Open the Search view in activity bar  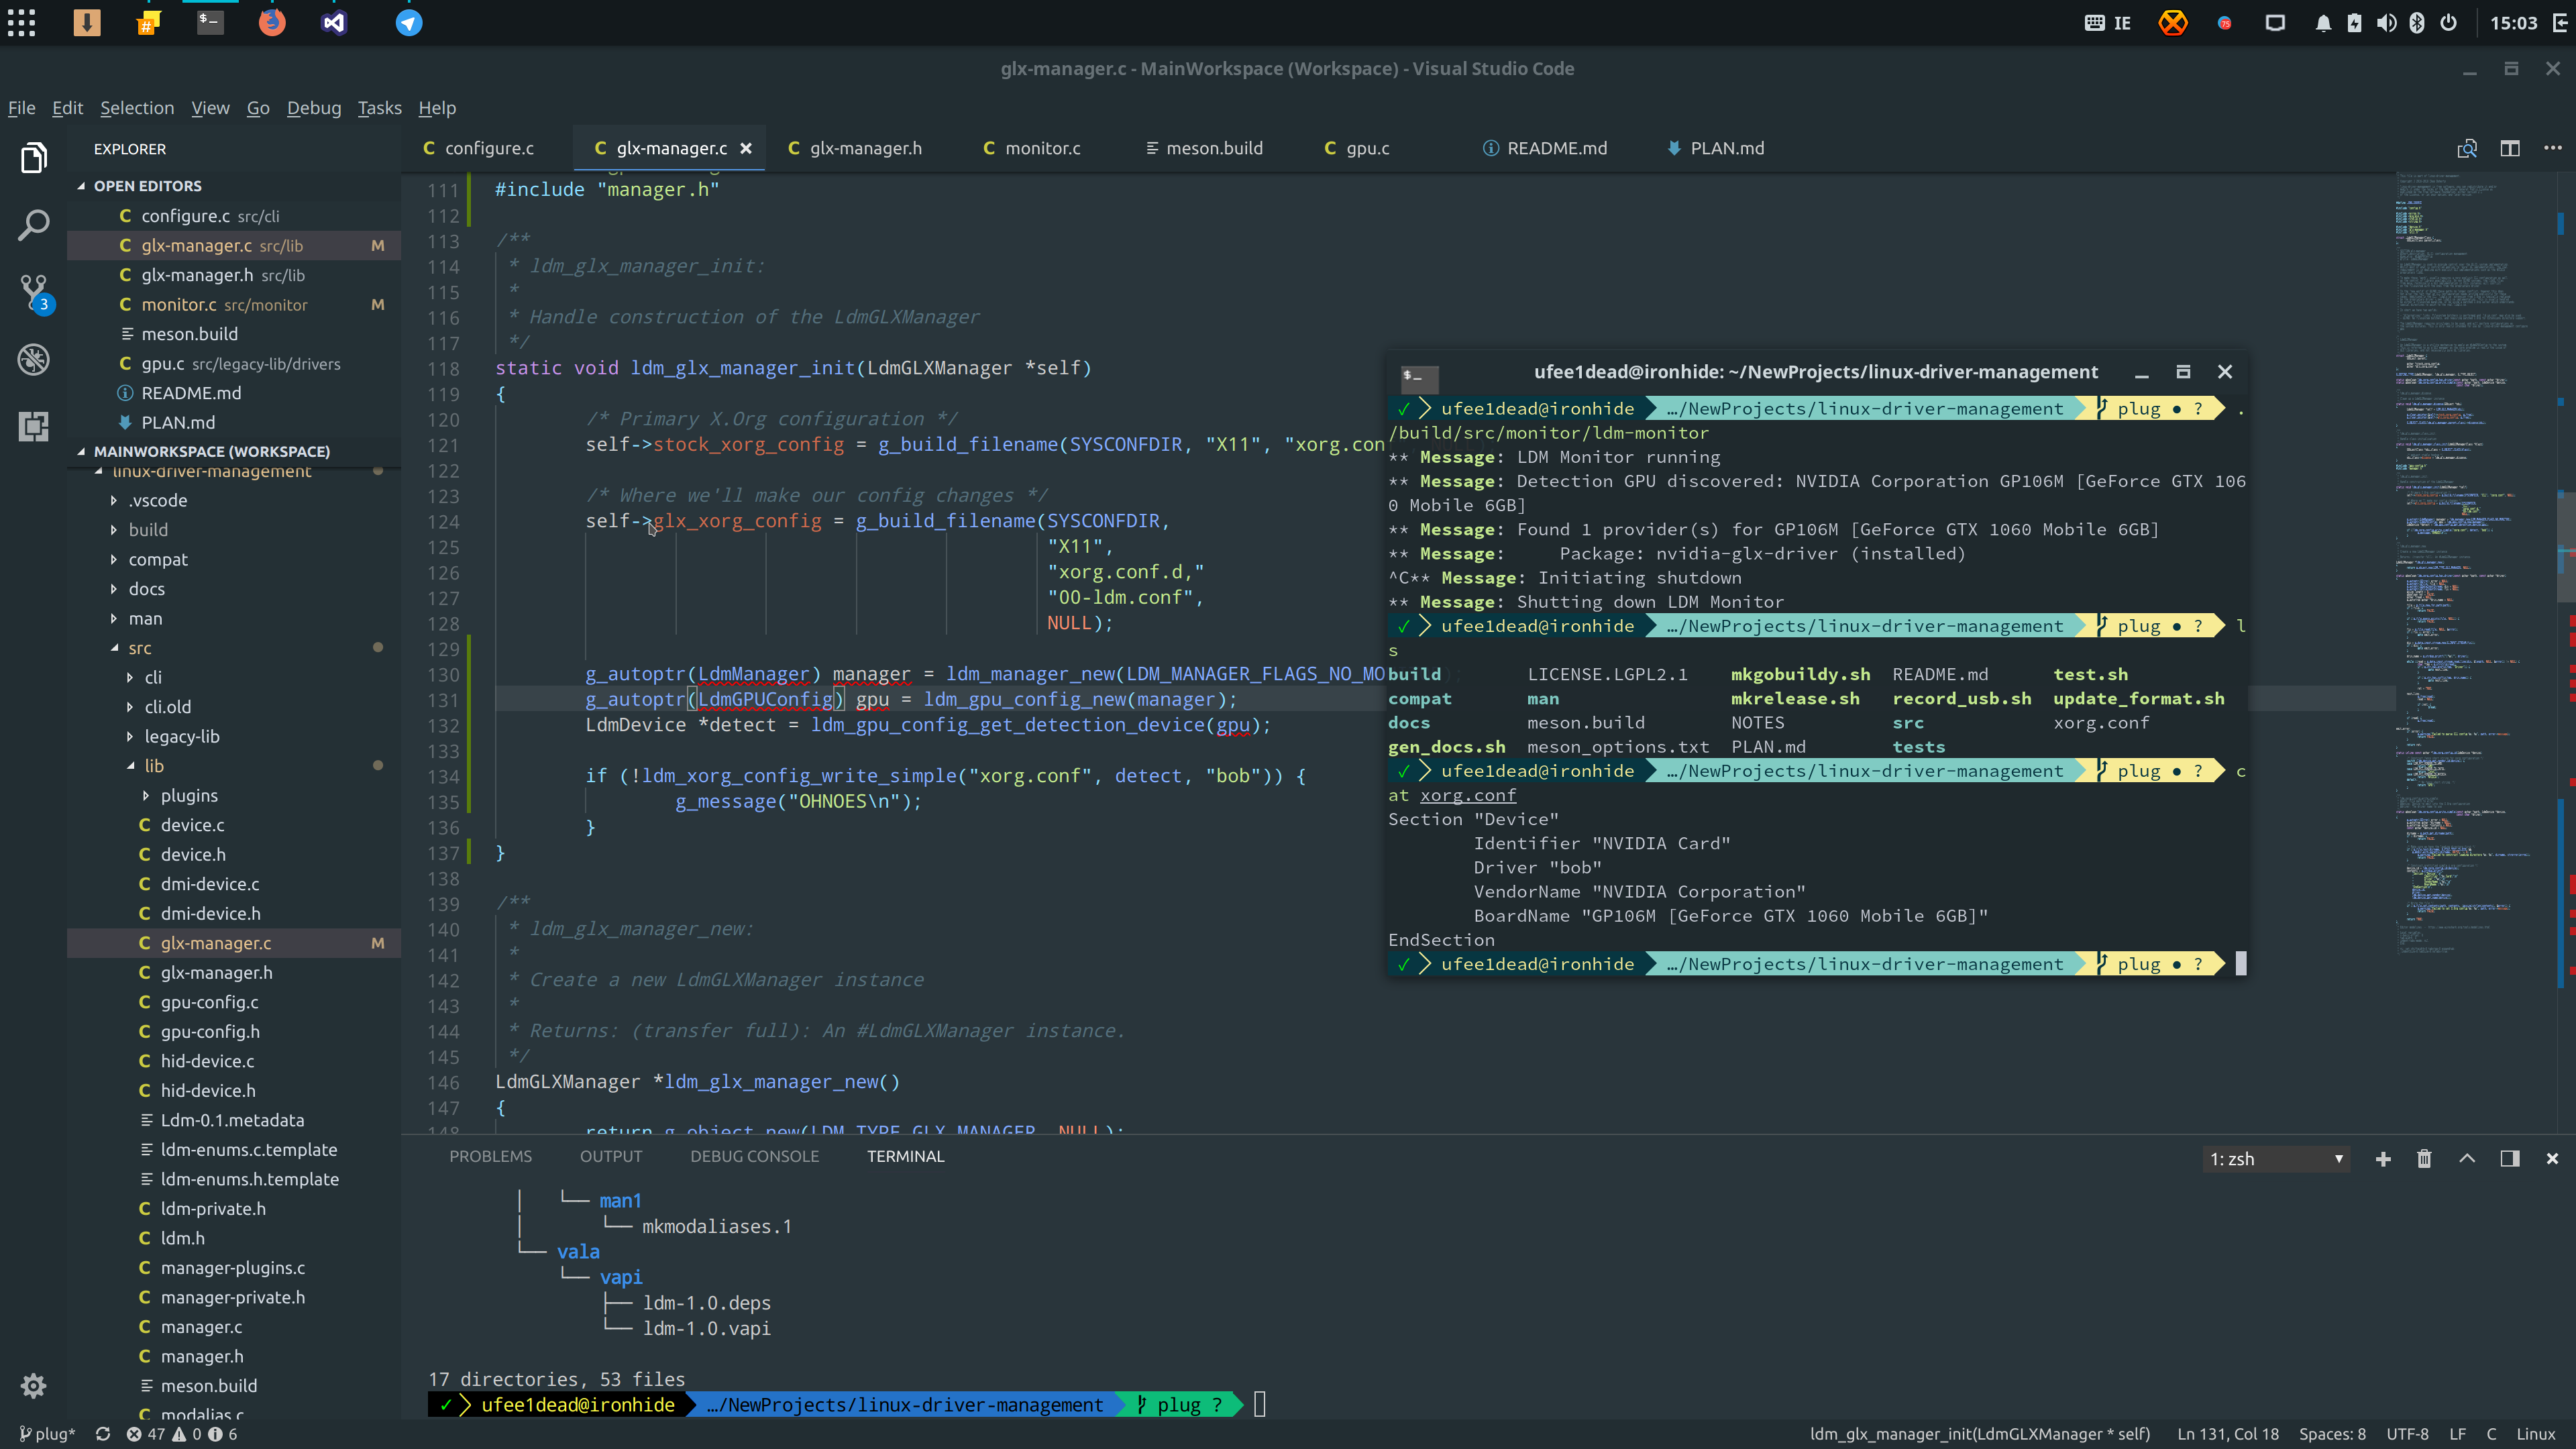pos(33,225)
